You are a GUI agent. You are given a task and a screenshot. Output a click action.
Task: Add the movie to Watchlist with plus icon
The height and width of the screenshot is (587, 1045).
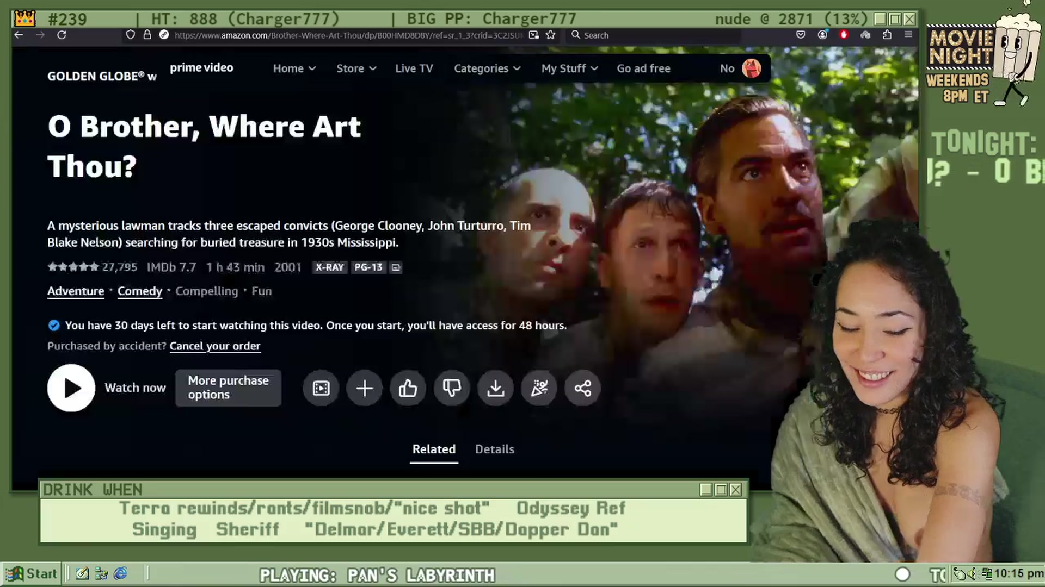coord(365,388)
